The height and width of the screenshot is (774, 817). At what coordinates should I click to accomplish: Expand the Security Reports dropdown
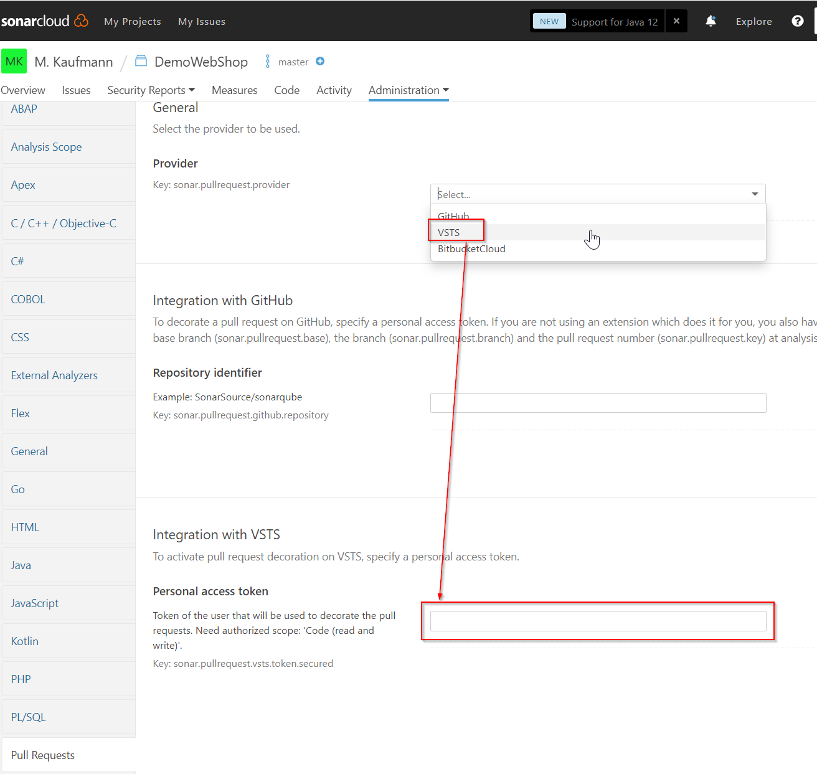(x=151, y=90)
